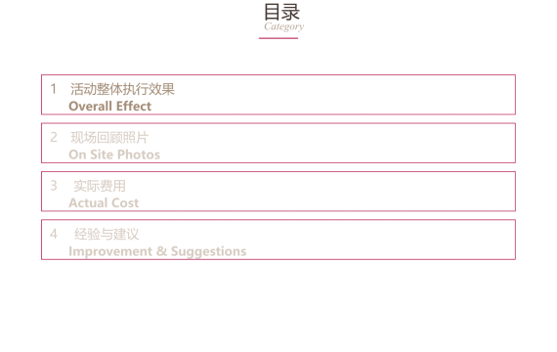This screenshot has width=557, height=352.
Task: Click empty area inside Improvement & Suggestions box
Action: [x=373, y=240]
